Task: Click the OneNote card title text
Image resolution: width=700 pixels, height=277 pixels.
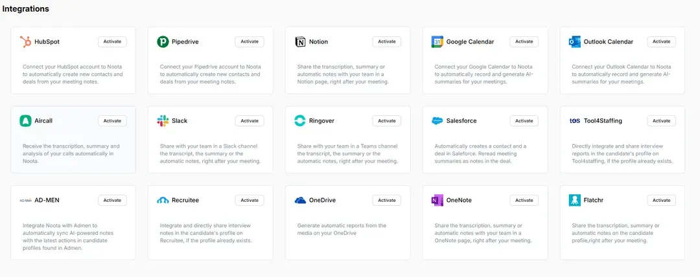Action: [x=459, y=200]
